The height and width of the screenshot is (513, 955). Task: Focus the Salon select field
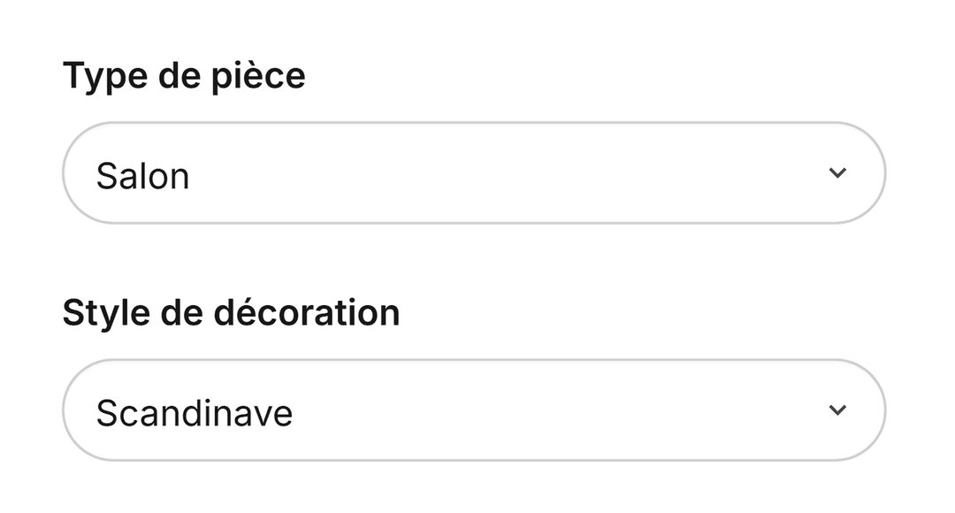click(473, 173)
